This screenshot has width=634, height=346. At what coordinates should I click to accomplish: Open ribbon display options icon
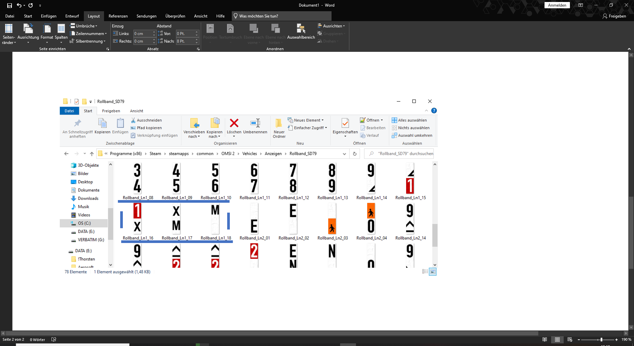(581, 5)
